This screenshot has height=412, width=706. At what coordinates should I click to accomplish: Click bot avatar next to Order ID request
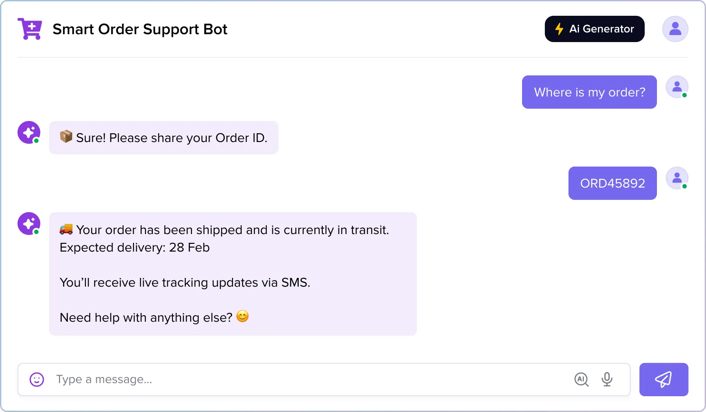point(29,132)
